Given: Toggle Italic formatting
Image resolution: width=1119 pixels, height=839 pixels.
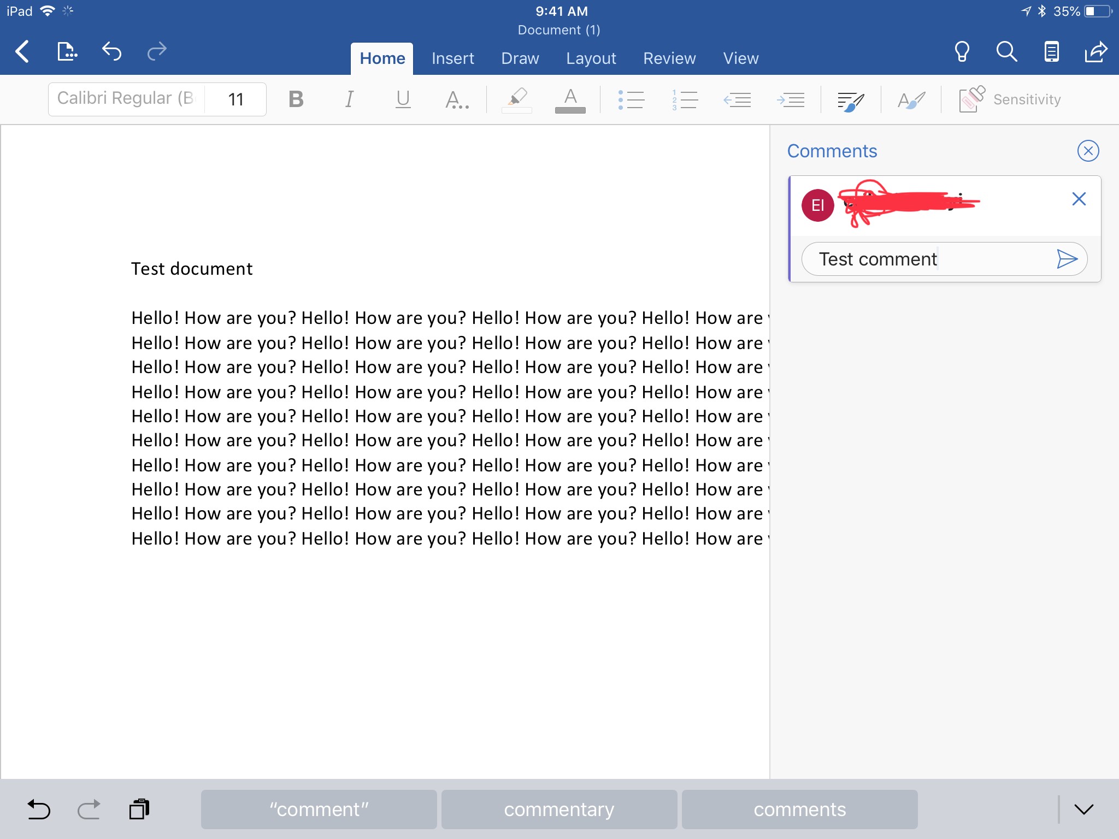Looking at the screenshot, I should click(349, 99).
